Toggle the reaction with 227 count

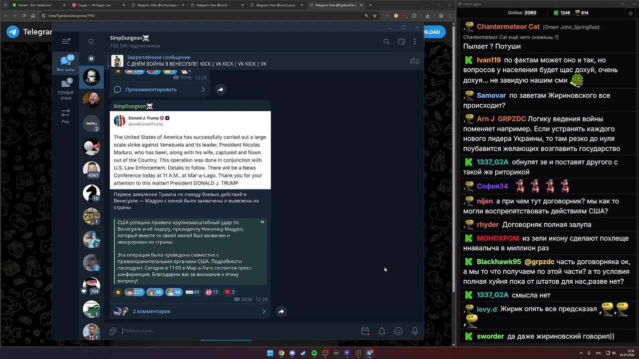(x=134, y=292)
